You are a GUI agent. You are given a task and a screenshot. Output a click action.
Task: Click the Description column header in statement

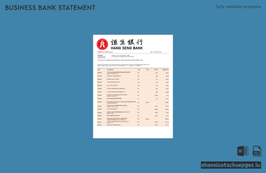click(110, 70)
